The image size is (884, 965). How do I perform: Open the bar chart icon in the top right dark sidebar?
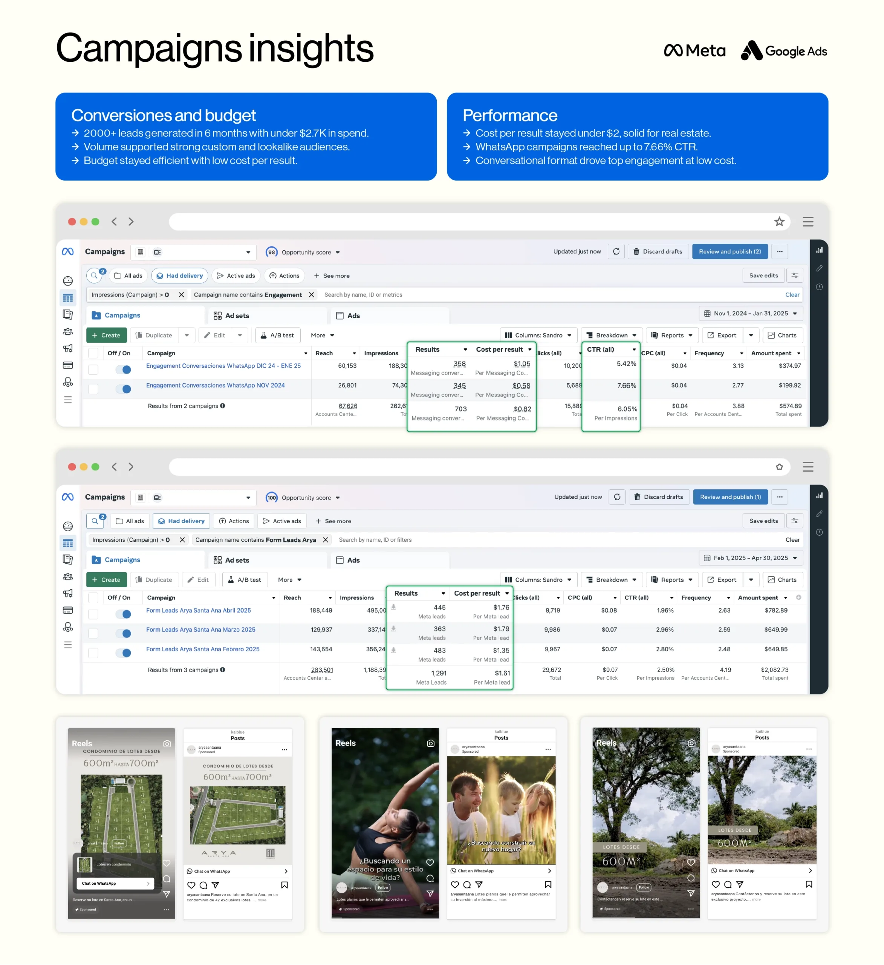(820, 250)
